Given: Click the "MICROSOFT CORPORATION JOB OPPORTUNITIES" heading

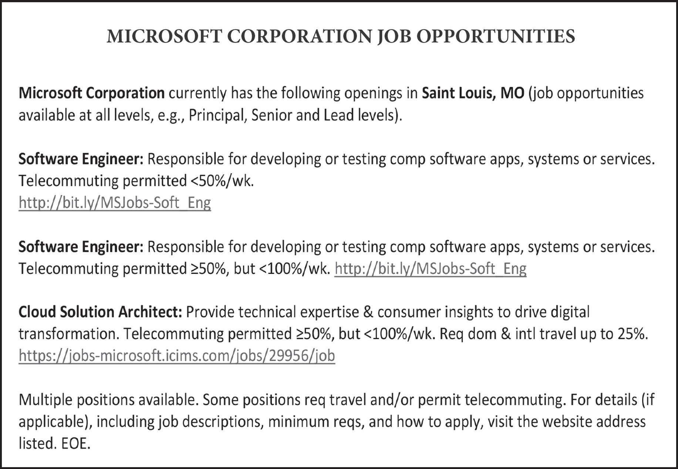Looking at the screenshot, I should point(341,37).
